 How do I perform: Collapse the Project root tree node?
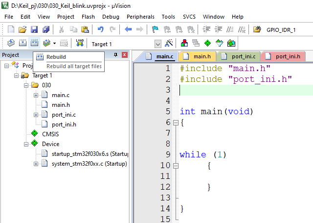pyautogui.click(x=6, y=66)
